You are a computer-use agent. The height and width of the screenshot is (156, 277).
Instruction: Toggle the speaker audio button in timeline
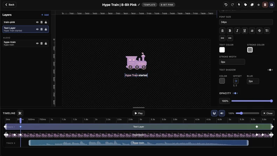coord(222,113)
